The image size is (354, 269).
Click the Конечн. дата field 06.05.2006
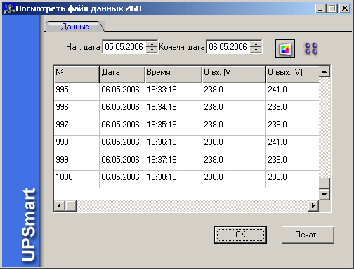pos(228,47)
